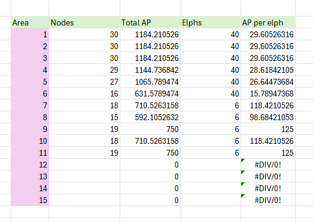Click Total AP cell 592.1052632
The image size is (314, 222).
(x=150, y=117)
